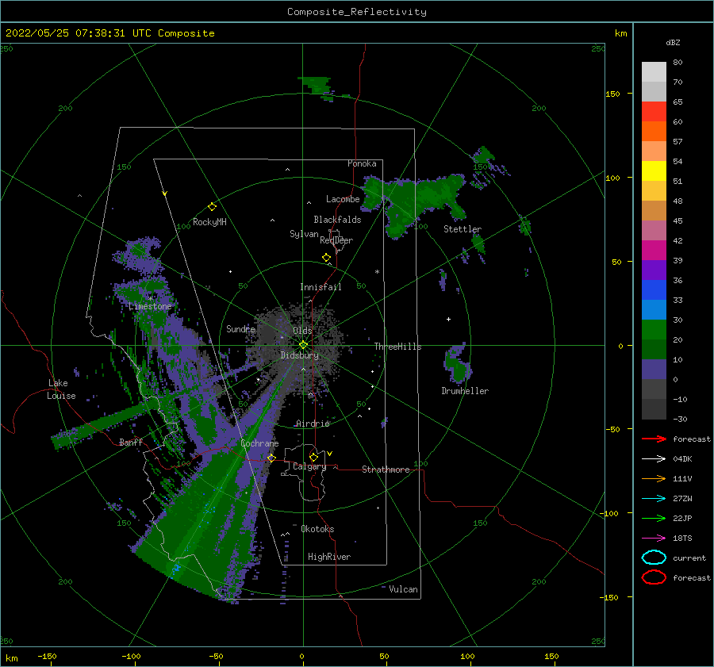Click the Ponoka city label
This screenshot has width=714, height=667.
coord(362,163)
